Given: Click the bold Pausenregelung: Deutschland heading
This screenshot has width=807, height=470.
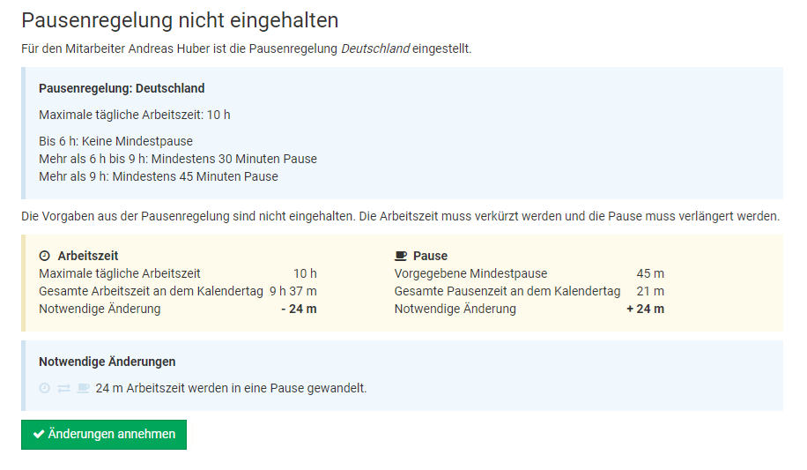Looking at the screenshot, I should [x=122, y=88].
